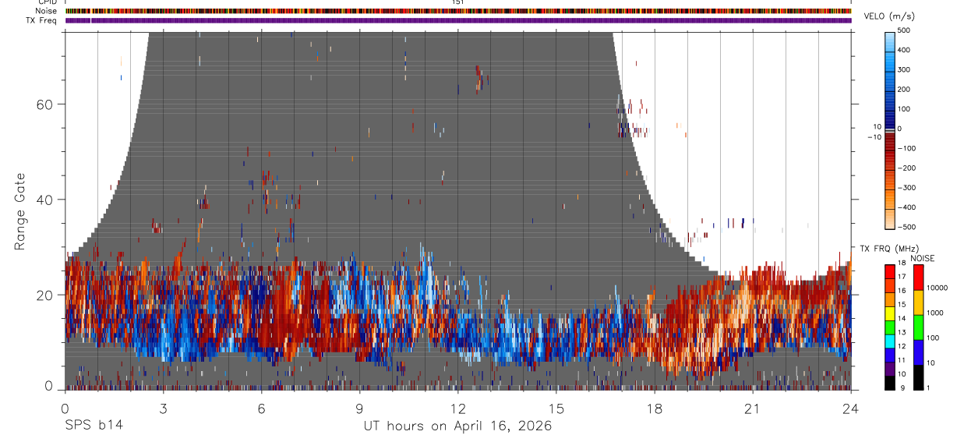Click the '15' tick on UT hours axis
Screen dimensions: 957x442
556,407
